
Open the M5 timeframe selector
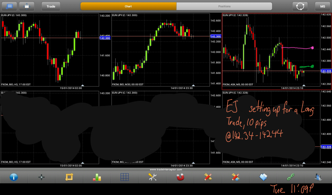pos(323,6)
